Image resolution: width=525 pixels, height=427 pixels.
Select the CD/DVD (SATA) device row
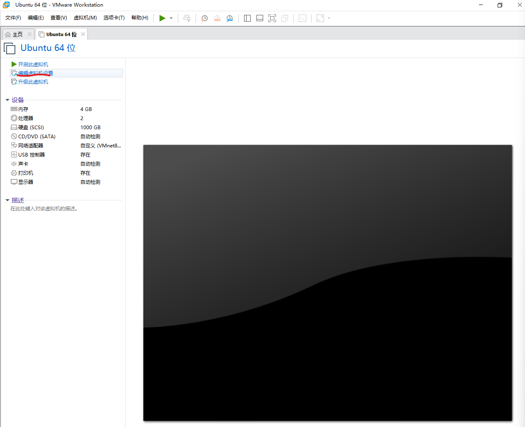(x=66, y=136)
